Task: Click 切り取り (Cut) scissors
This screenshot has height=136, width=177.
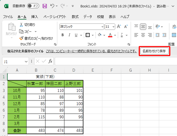Action: click(x=27, y=25)
